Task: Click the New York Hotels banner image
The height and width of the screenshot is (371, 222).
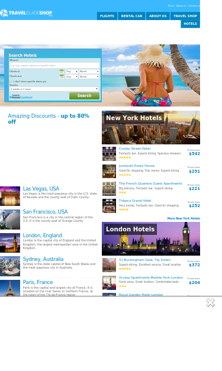Action: click(151, 128)
